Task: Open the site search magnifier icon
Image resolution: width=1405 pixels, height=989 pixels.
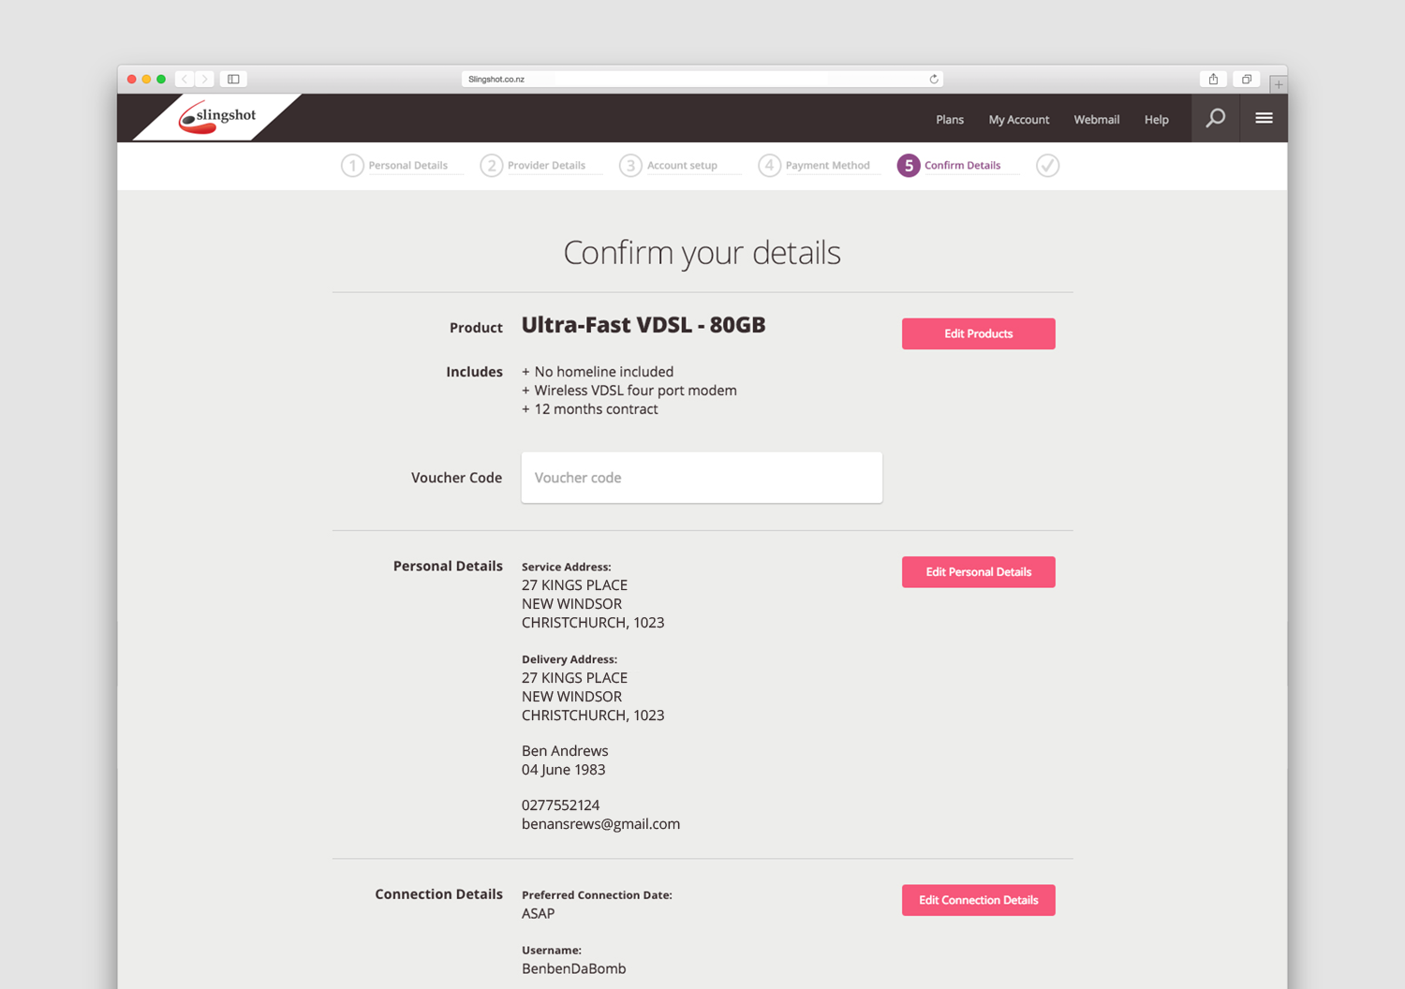Action: coord(1216,118)
